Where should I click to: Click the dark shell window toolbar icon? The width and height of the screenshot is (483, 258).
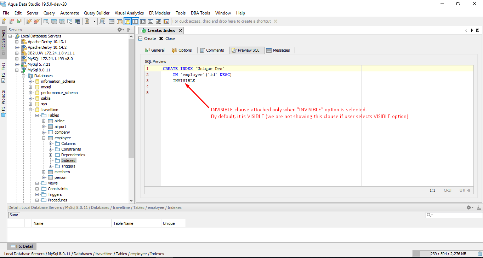pyautogui.click(x=78, y=21)
